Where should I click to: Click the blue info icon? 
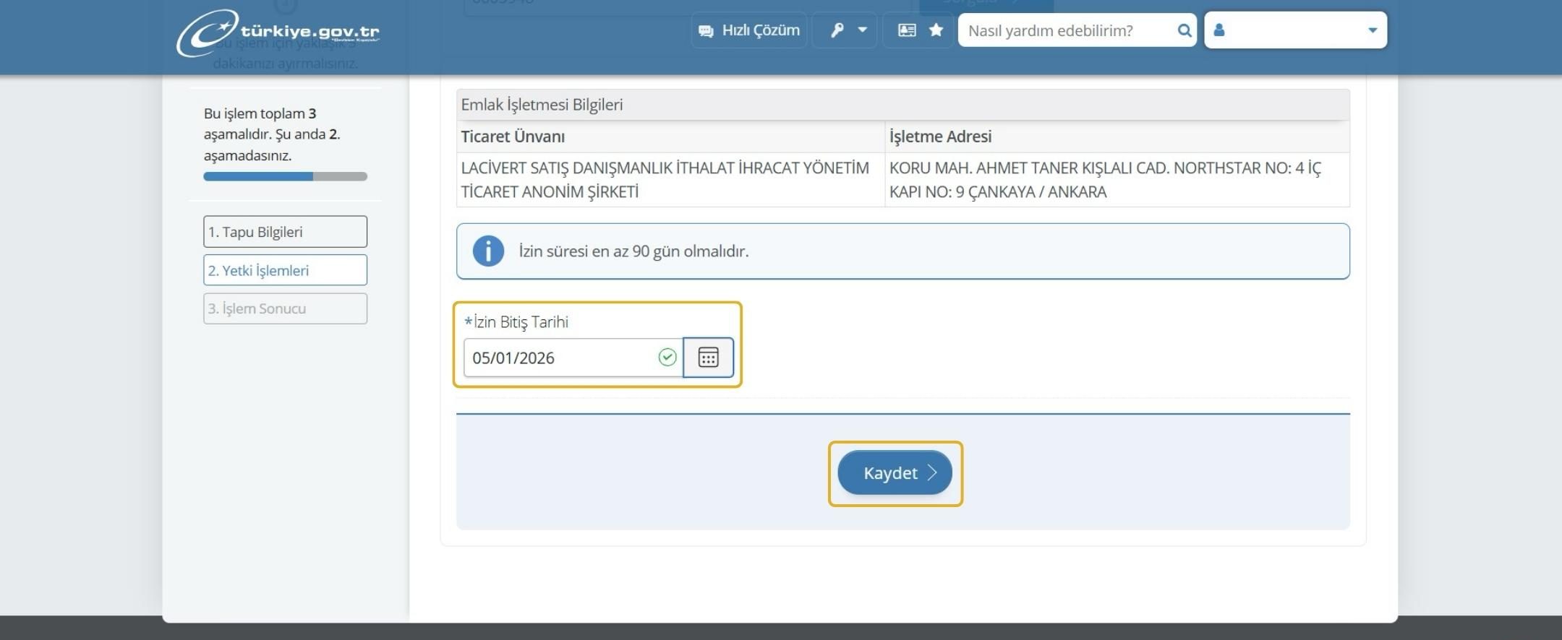pos(488,251)
